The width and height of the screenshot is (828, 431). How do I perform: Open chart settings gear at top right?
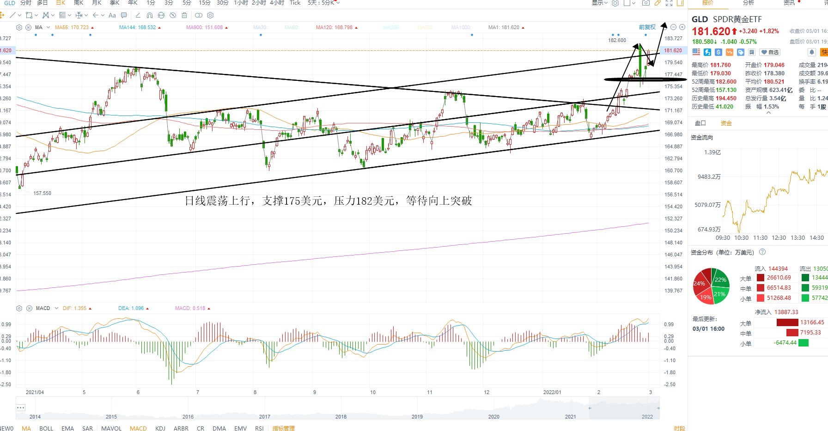pos(615,3)
